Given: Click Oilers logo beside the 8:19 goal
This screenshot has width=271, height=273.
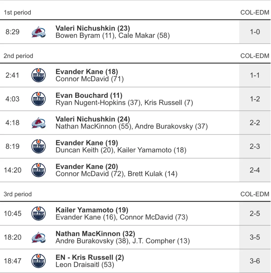Looking at the screenshot, I should pyautogui.click(x=38, y=146).
